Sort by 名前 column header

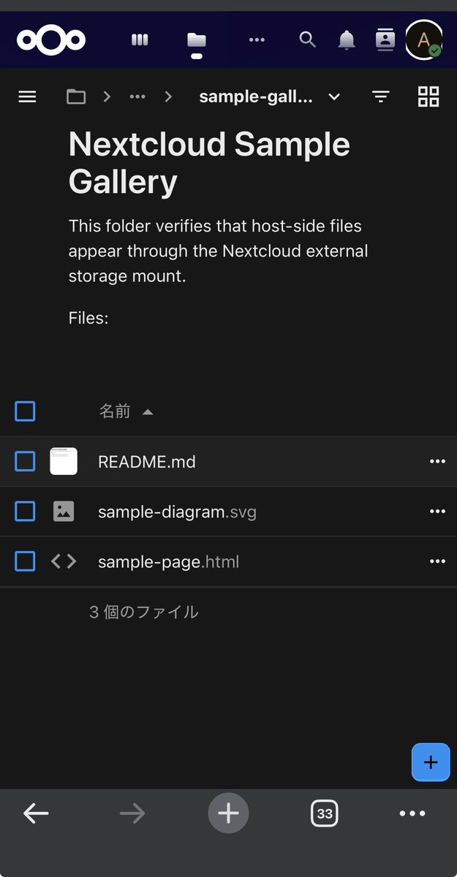tap(115, 411)
